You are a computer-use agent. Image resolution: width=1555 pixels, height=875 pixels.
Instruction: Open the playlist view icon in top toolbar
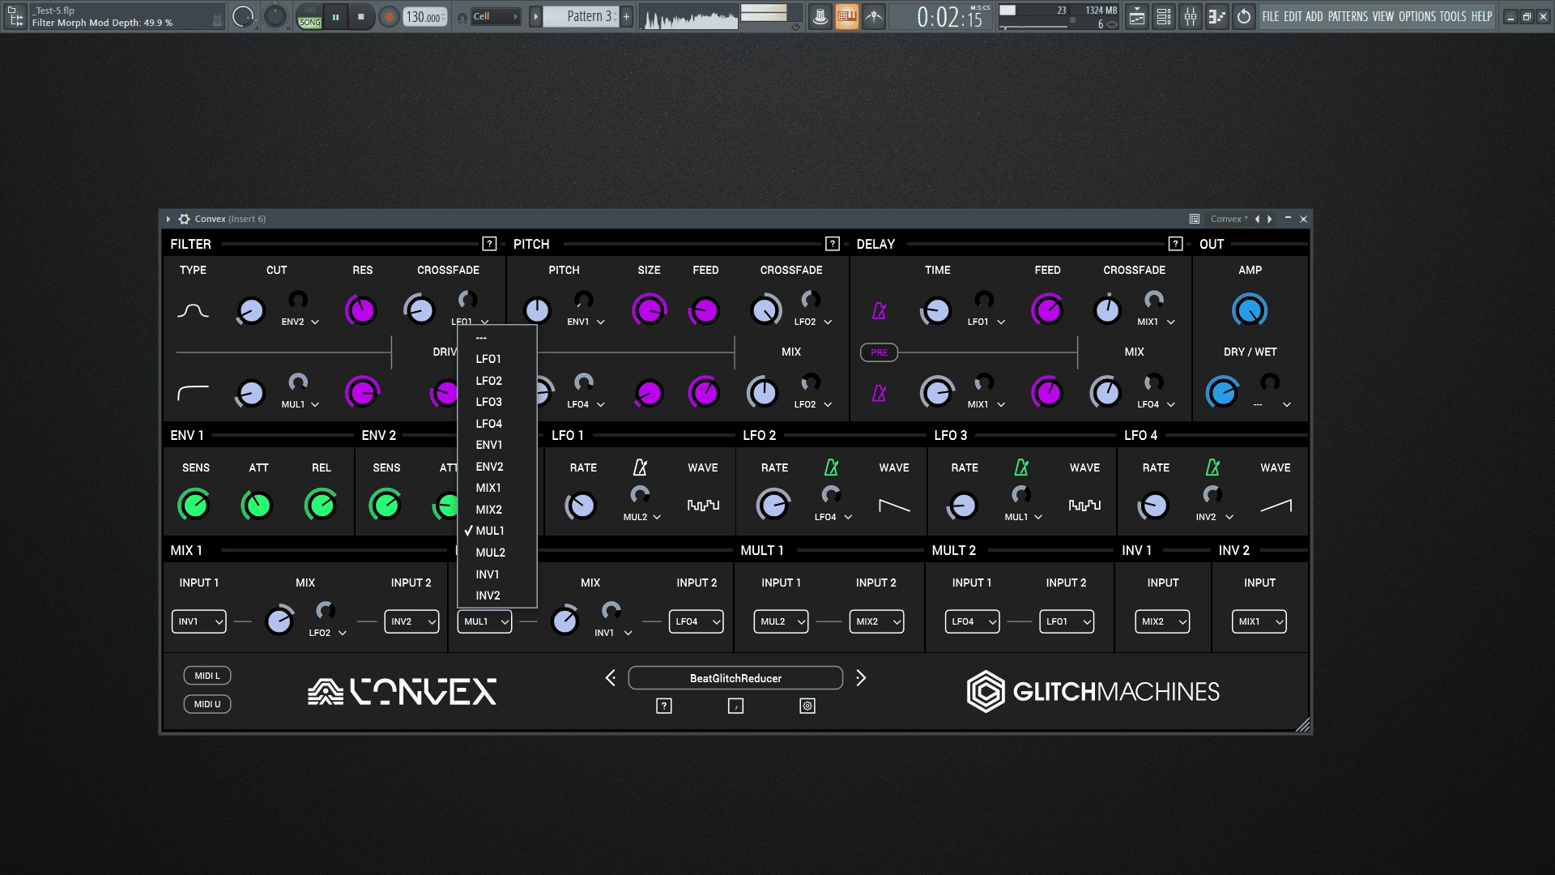[x=1137, y=16]
